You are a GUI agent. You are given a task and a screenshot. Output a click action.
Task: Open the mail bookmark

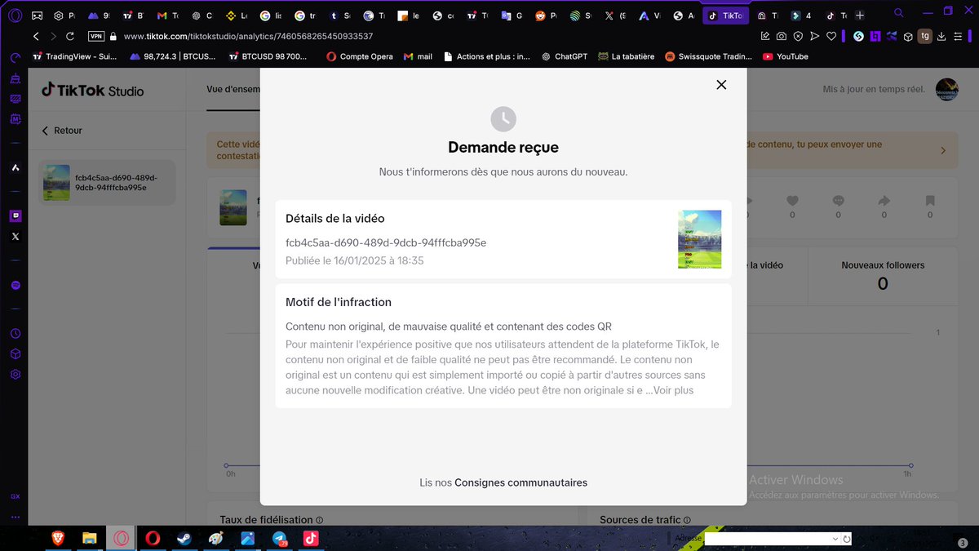tap(418, 56)
